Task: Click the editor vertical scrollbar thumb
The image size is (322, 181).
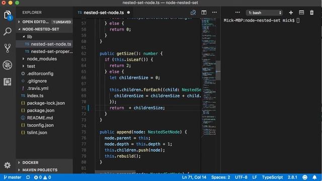Action: click(218, 70)
